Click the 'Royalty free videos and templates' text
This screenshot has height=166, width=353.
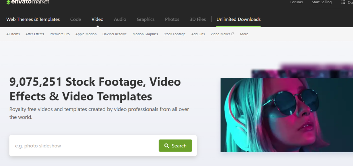(99, 113)
